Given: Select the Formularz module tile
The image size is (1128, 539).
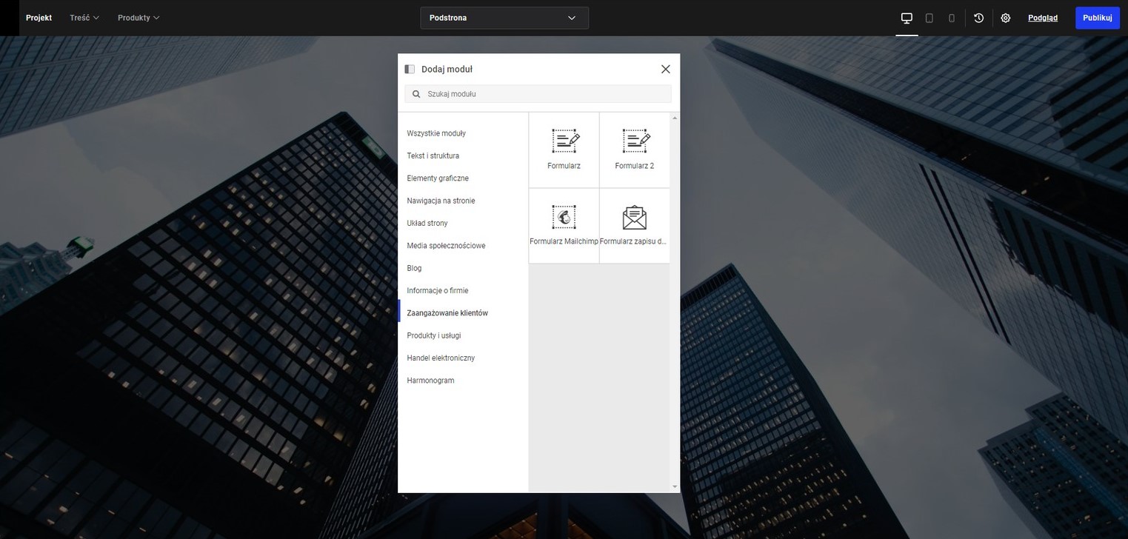Looking at the screenshot, I should click(x=564, y=150).
